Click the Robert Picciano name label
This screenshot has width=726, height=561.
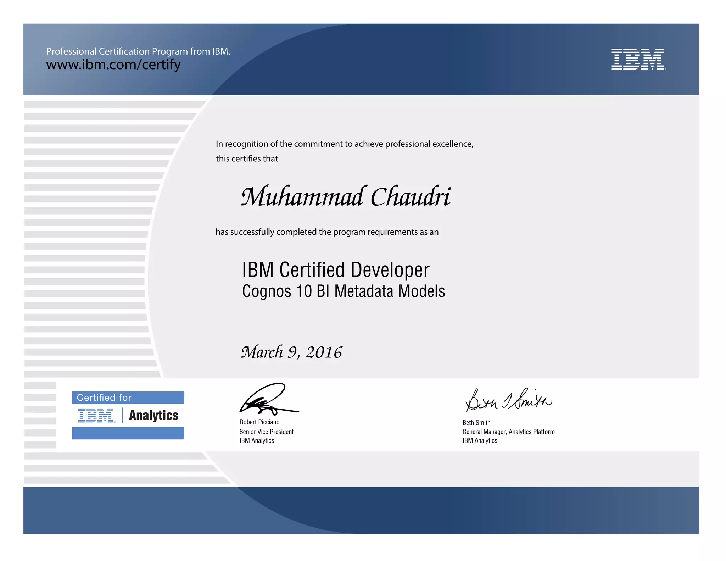259,422
